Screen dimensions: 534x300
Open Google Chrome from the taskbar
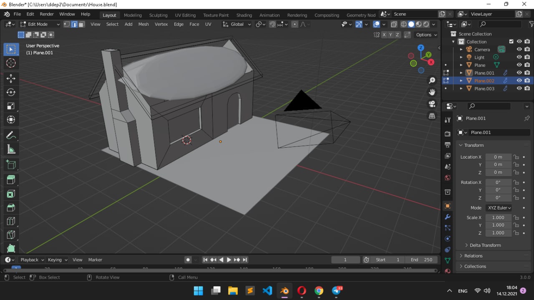319,290
